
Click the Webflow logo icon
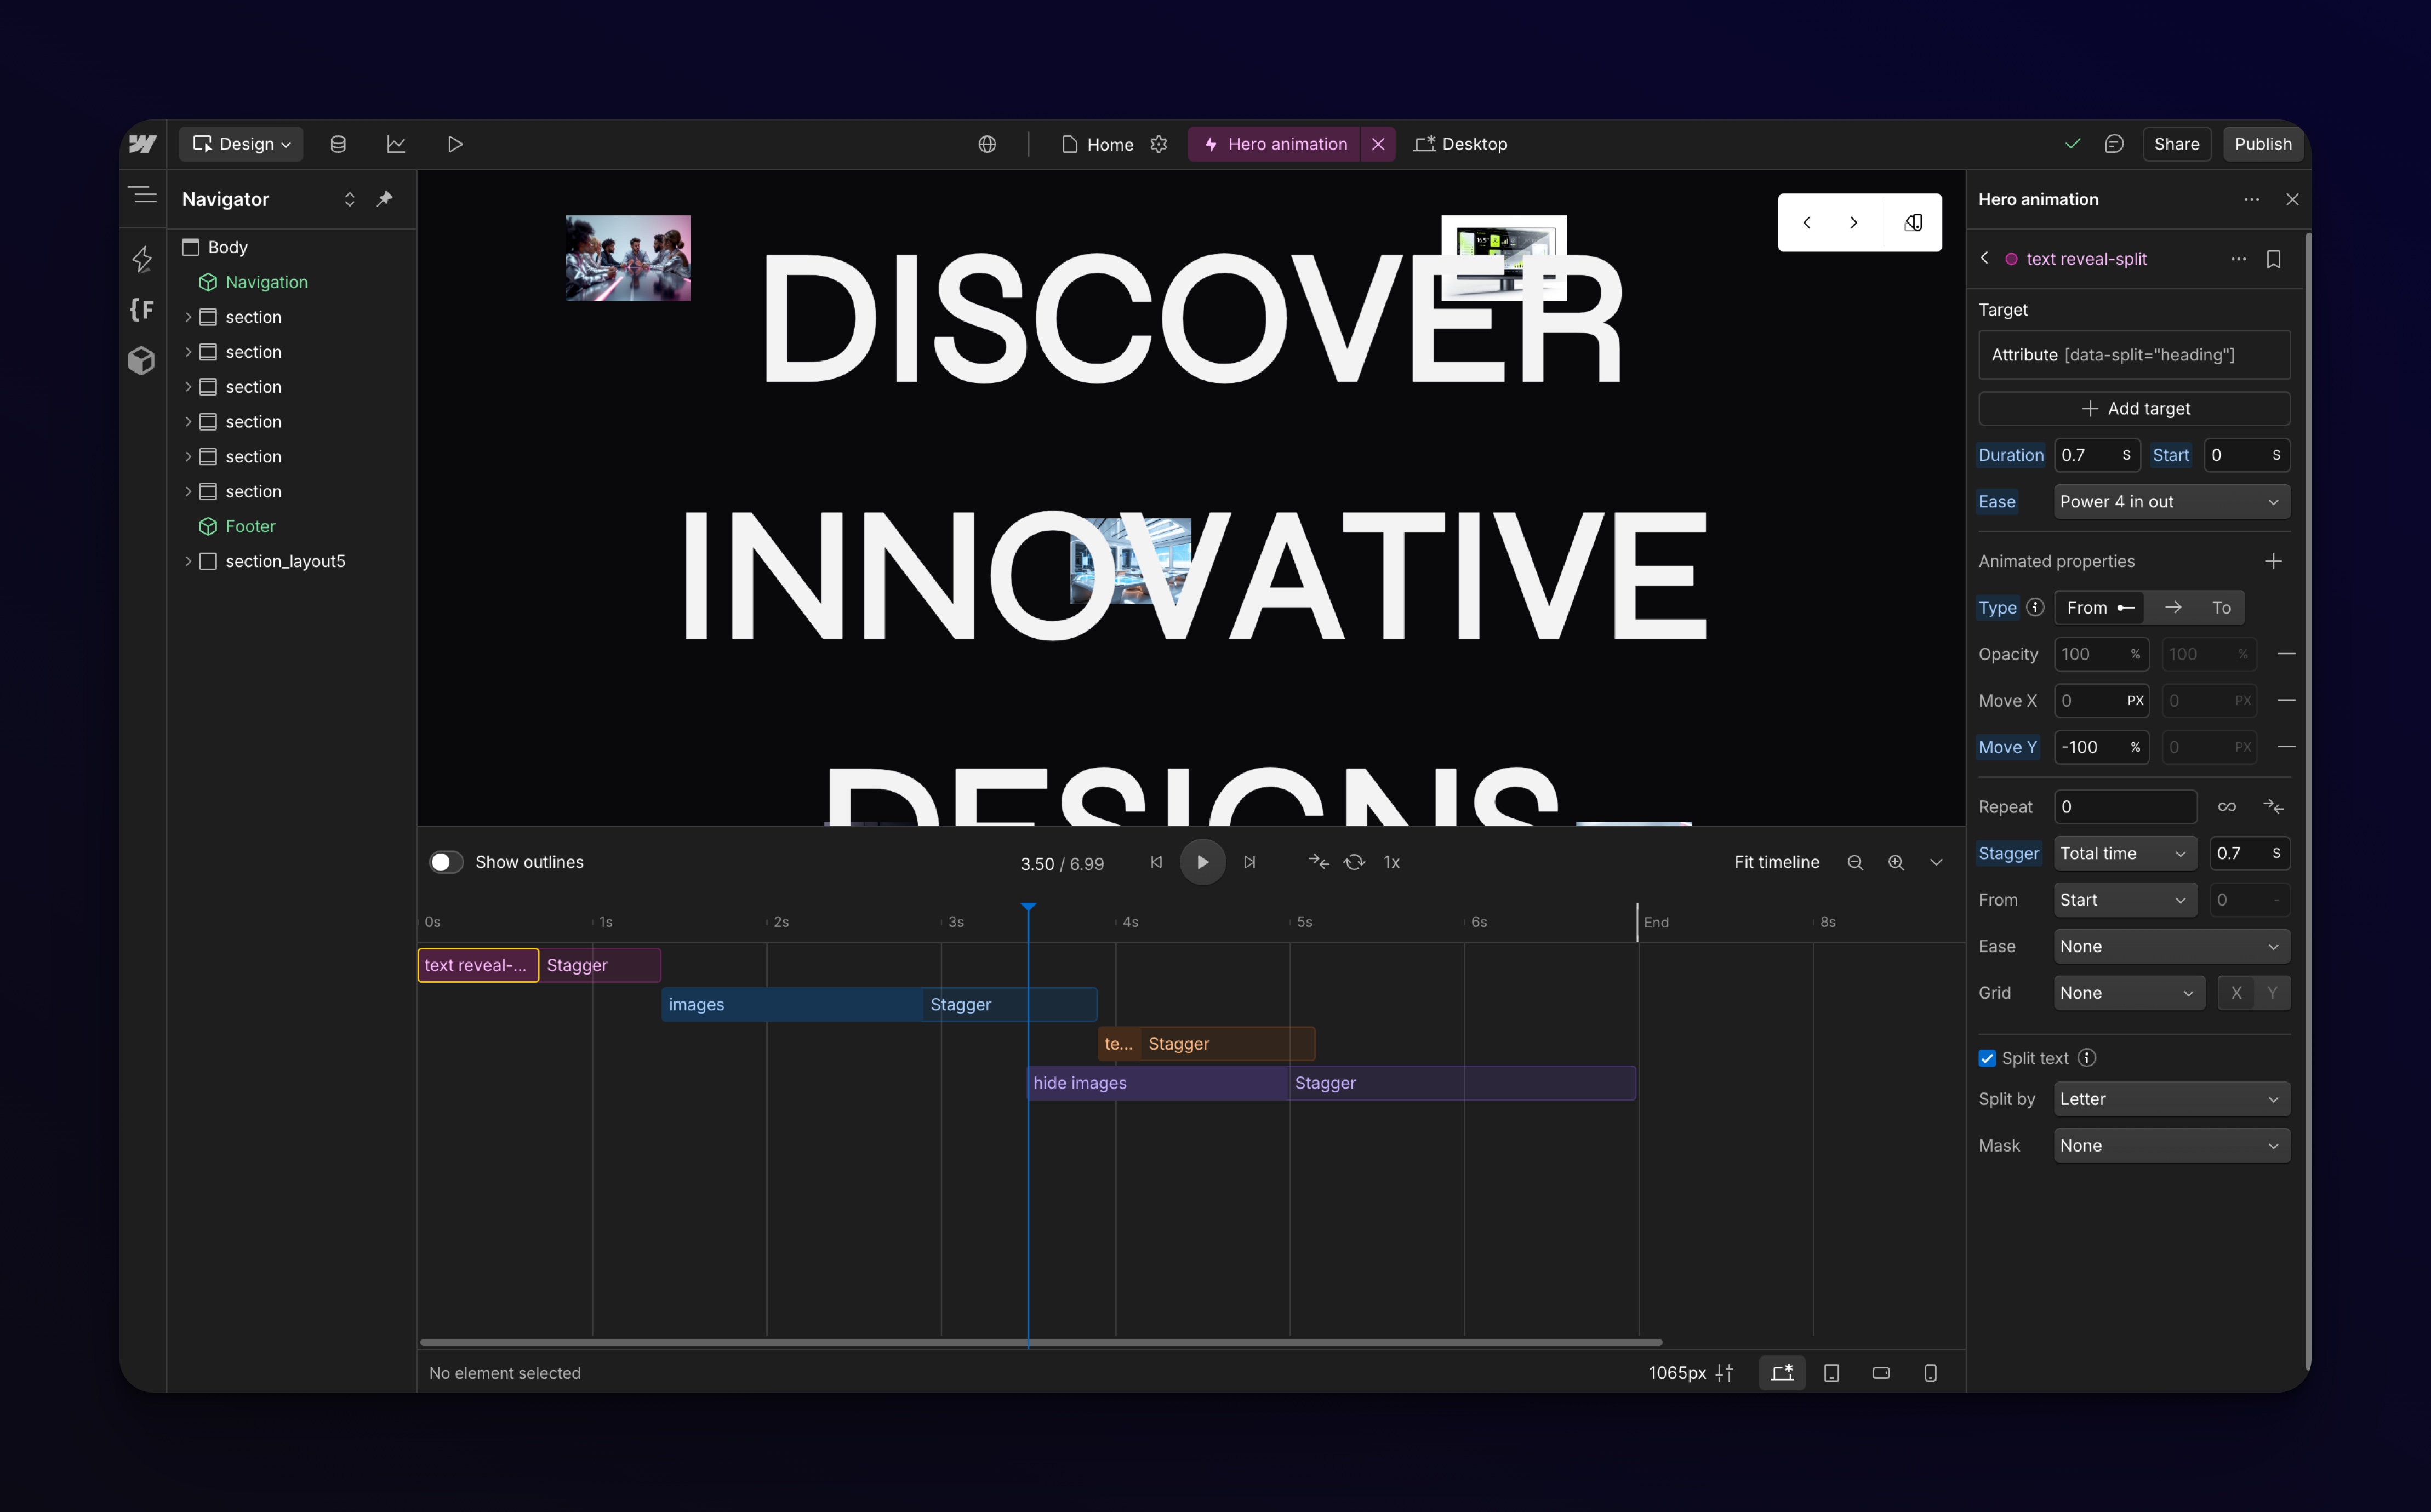143,144
